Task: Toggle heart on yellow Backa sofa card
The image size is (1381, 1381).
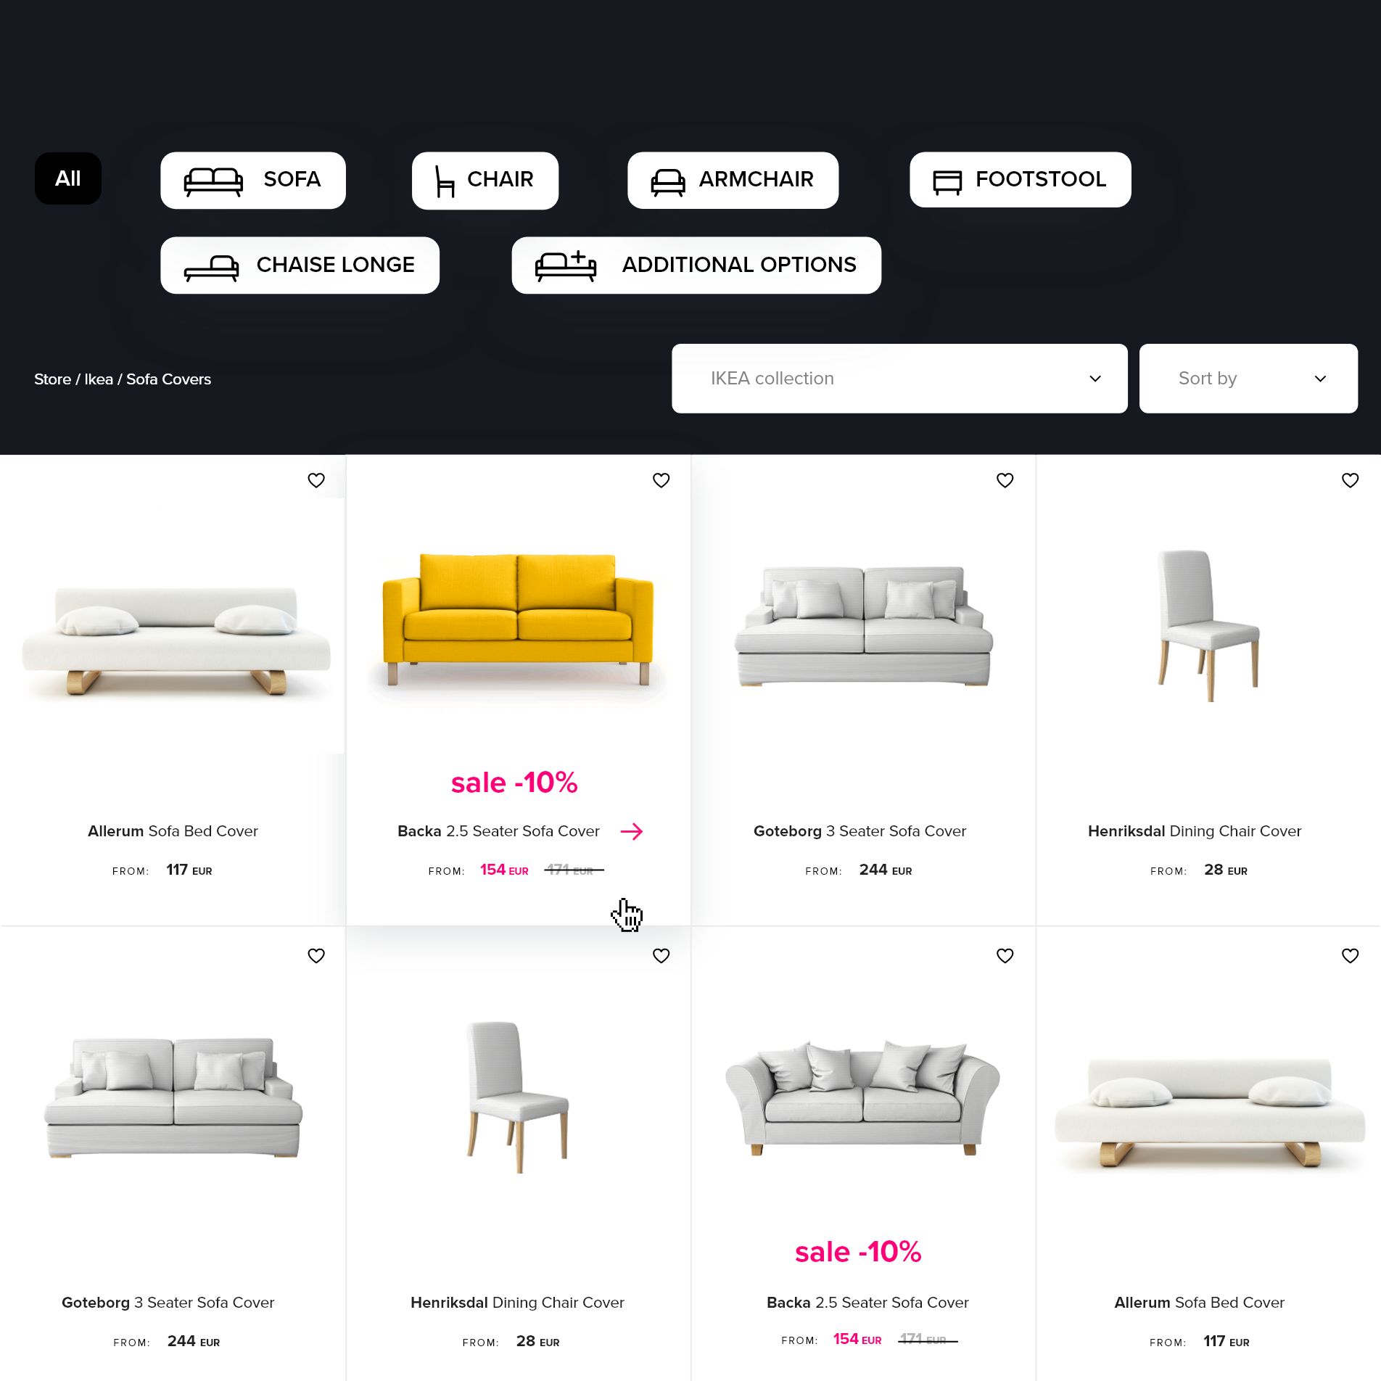Action: click(661, 480)
